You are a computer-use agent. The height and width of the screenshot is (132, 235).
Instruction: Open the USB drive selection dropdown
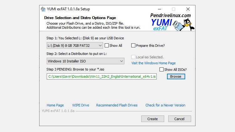[75, 45]
